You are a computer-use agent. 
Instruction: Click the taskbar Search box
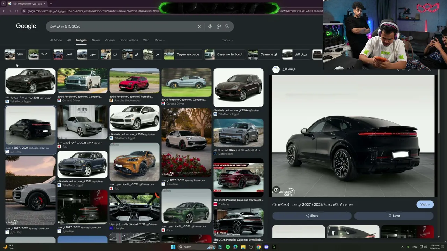coord(197,247)
